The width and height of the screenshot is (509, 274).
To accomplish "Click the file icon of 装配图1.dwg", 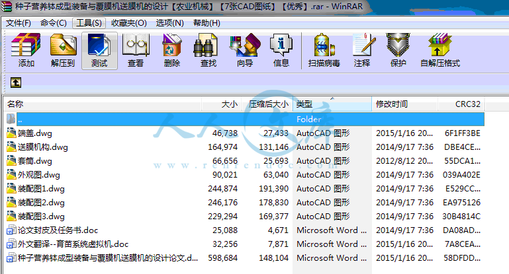I will click(11, 188).
